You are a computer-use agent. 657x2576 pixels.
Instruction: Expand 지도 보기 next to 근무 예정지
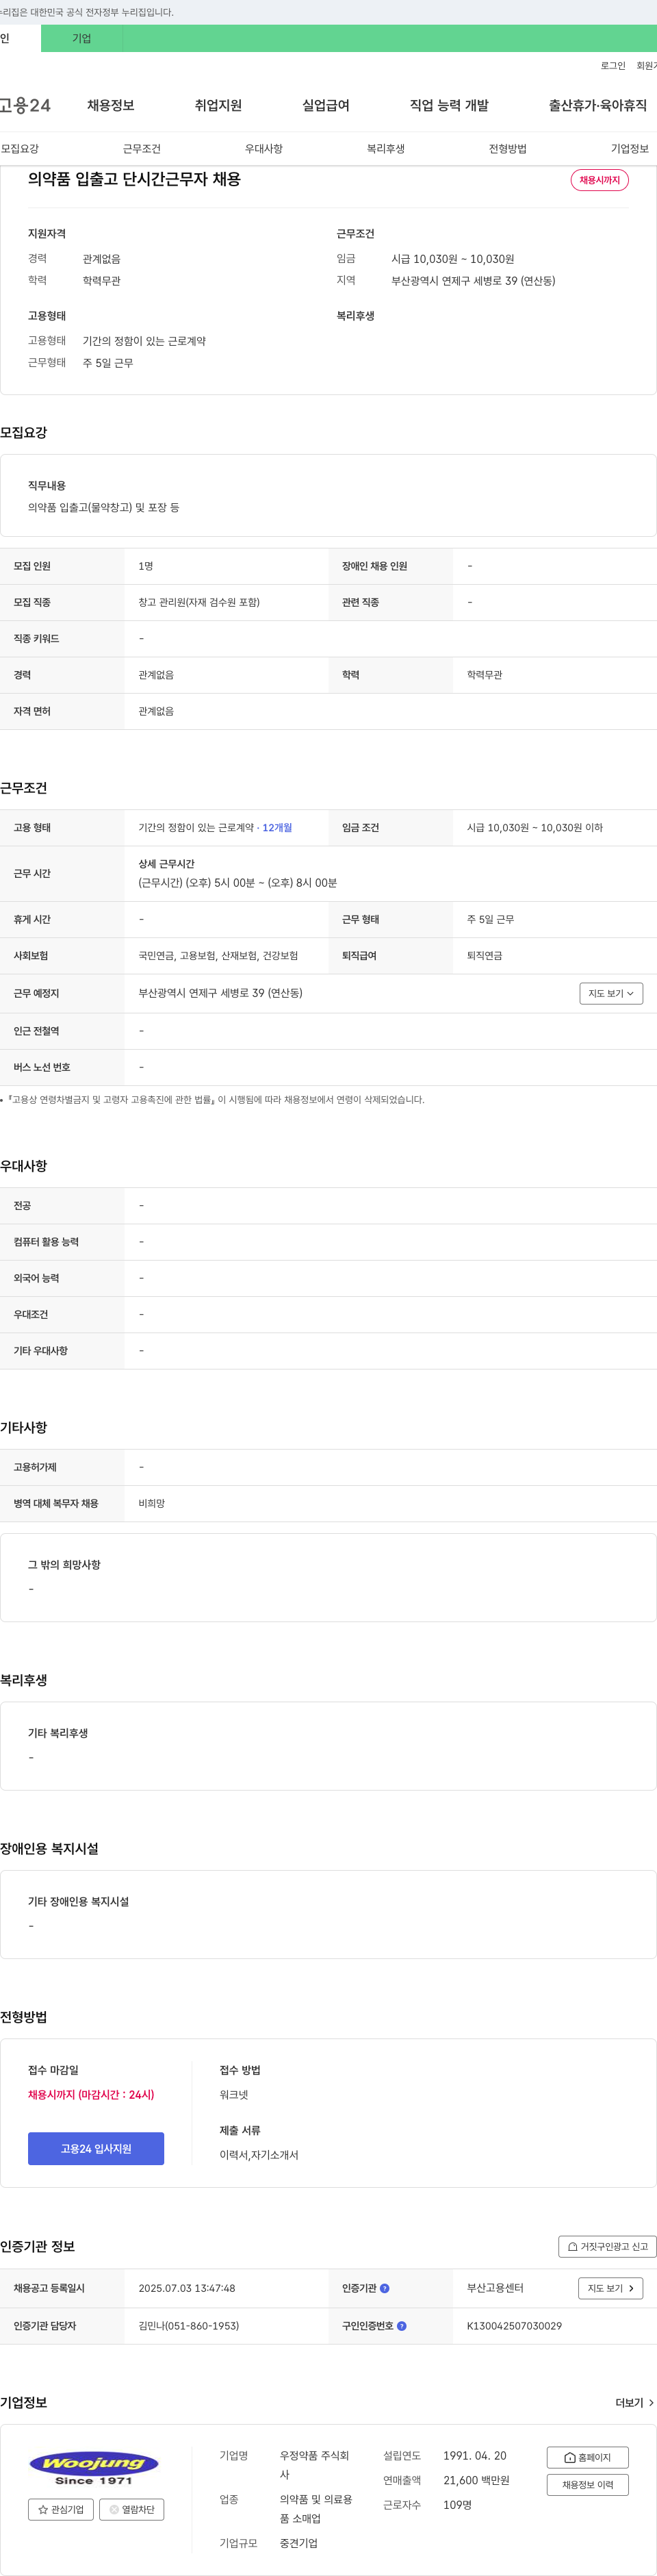pyautogui.click(x=611, y=993)
